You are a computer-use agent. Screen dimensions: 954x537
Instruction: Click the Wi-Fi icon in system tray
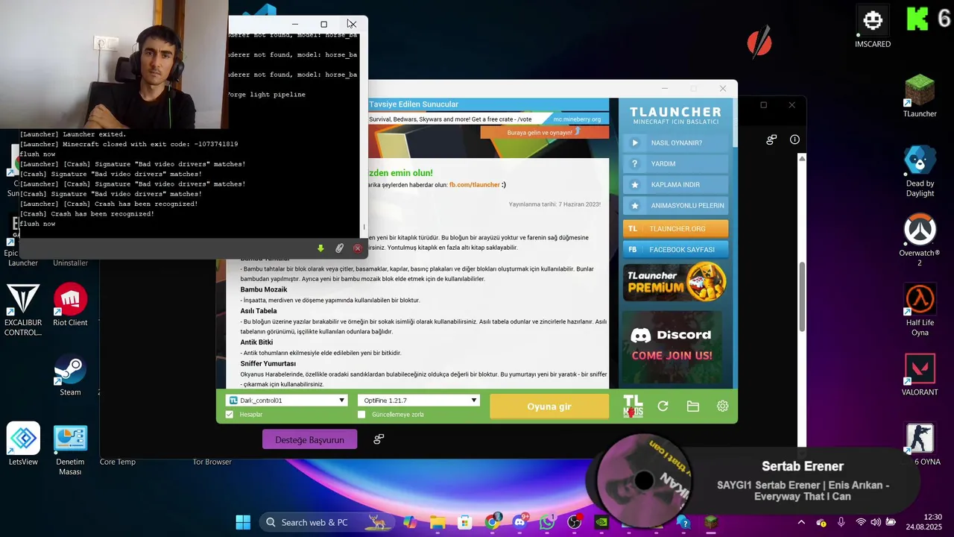[860, 522]
